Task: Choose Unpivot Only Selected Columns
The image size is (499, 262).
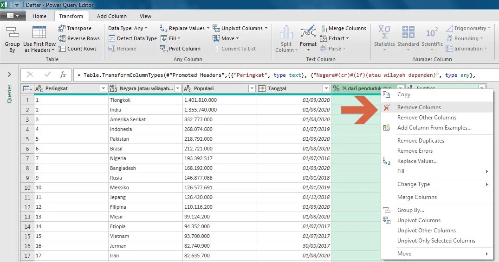Action: click(437, 240)
